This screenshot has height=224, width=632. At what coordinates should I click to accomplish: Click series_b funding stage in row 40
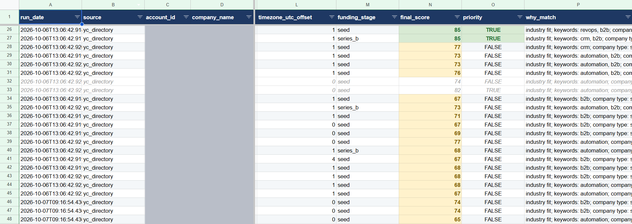(x=368, y=150)
